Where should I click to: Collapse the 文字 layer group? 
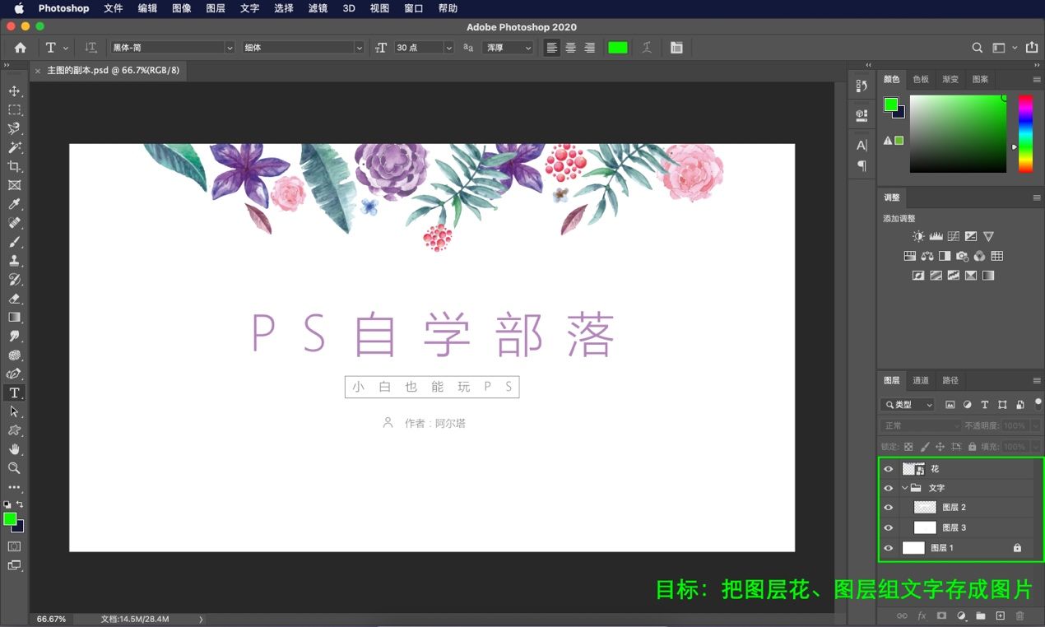click(x=903, y=487)
